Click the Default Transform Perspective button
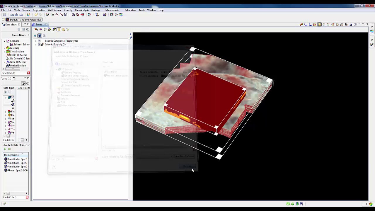The width and height of the screenshot is (375, 211). tap(24, 20)
